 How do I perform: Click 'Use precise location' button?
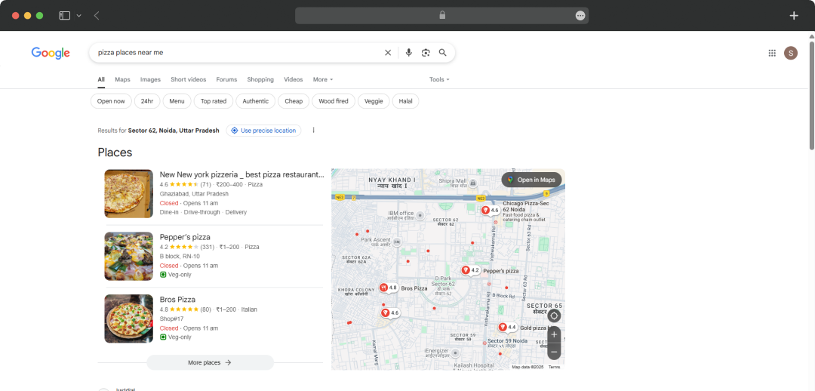click(x=263, y=131)
